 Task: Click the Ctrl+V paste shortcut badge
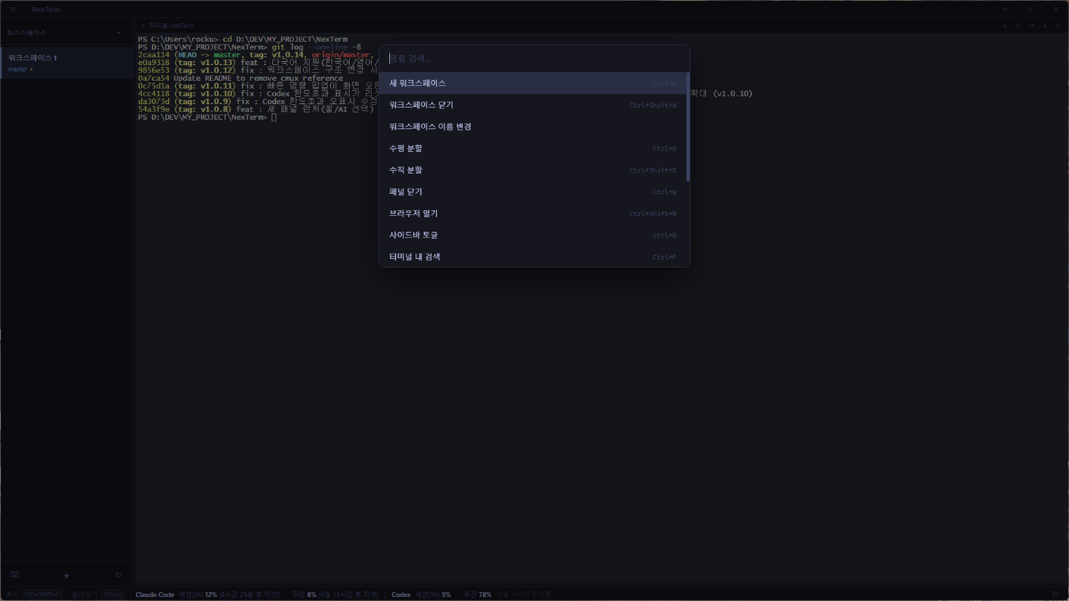click(x=112, y=594)
